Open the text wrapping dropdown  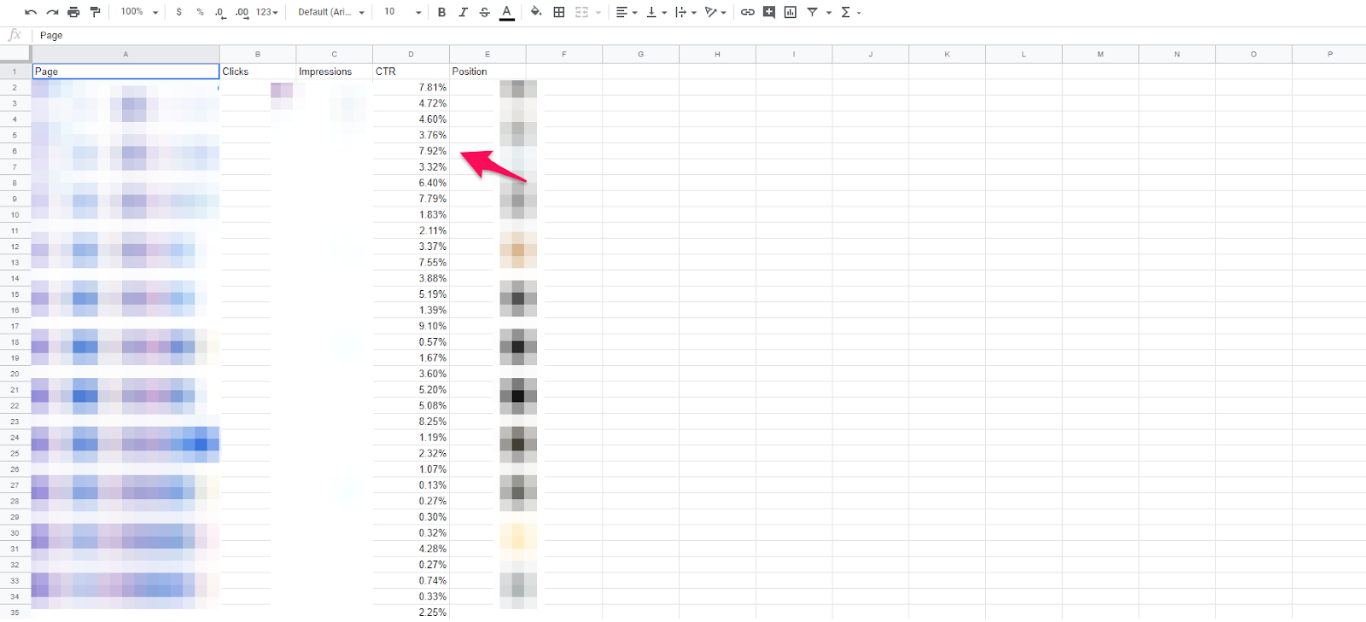tap(686, 12)
